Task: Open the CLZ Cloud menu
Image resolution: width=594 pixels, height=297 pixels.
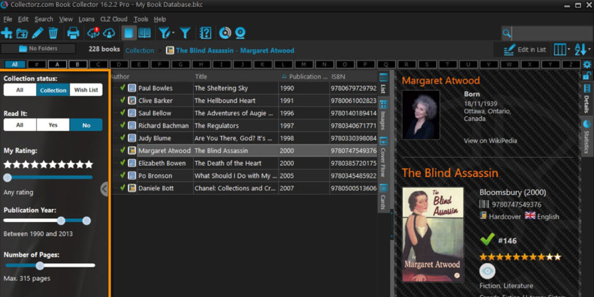Action: click(x=114, y=19)
